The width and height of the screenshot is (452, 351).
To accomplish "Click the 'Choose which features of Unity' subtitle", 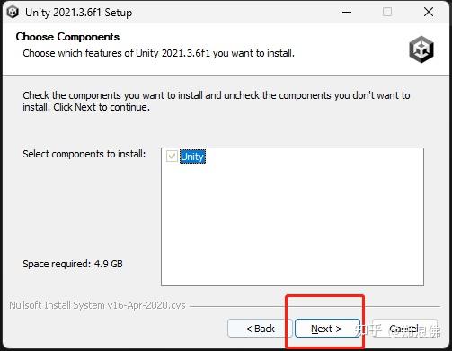I will [x=158, y=53].
